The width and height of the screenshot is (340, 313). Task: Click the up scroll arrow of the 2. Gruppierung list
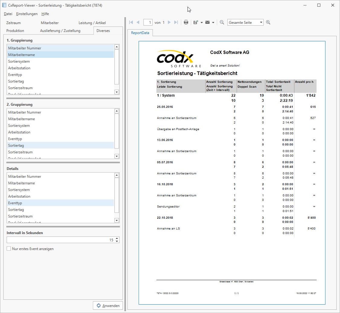[117, 111]
